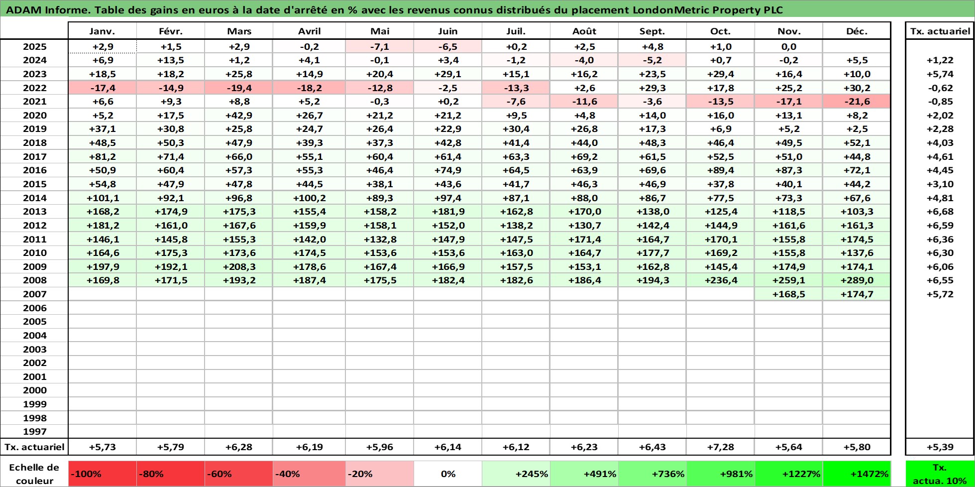This screenshot has width=975, height=487.
Task: Select the +236,4 cell in 2008
Action: [721, 280]
